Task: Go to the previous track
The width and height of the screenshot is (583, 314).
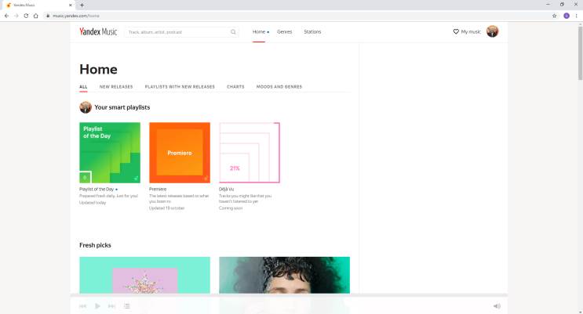Action: tap(83, 306)
